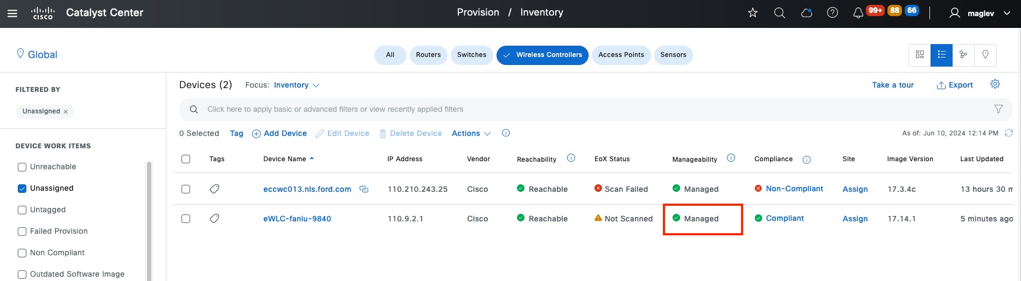Click the help question mark icon
The height and width of the screenshot is (281, 1021).
pyautogui.click(x=832, y=13)
